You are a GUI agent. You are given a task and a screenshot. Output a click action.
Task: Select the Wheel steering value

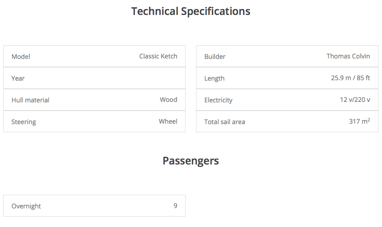click(x=168, y=121)
